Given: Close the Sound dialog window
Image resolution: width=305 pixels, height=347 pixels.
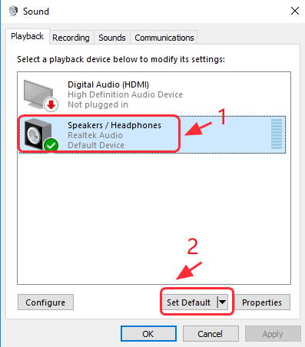Looking at the screenshot, I should pyautogui.click(x=295, y=11).
